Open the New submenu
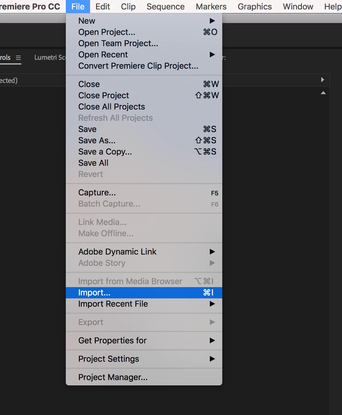The width and height of the screenshot is (342, 415). 87,21
